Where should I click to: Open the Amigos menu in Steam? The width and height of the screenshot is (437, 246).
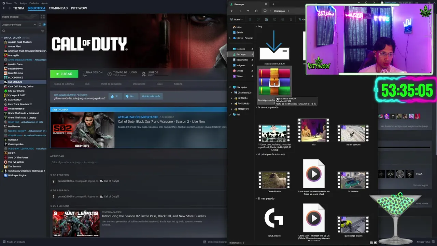[x=23, y=3]
